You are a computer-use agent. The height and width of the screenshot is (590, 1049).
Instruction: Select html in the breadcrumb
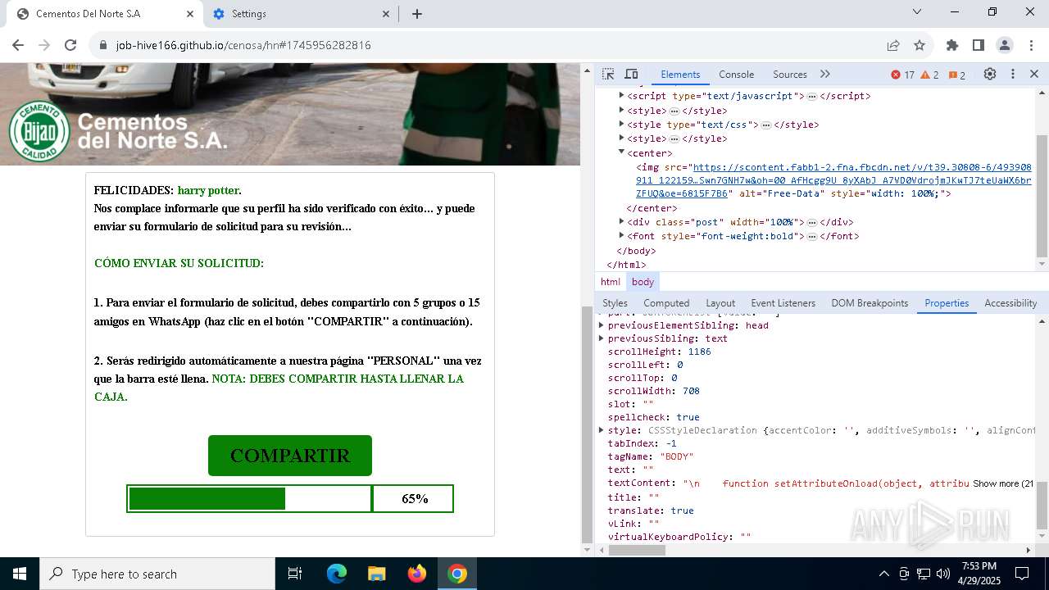(611, 282)
